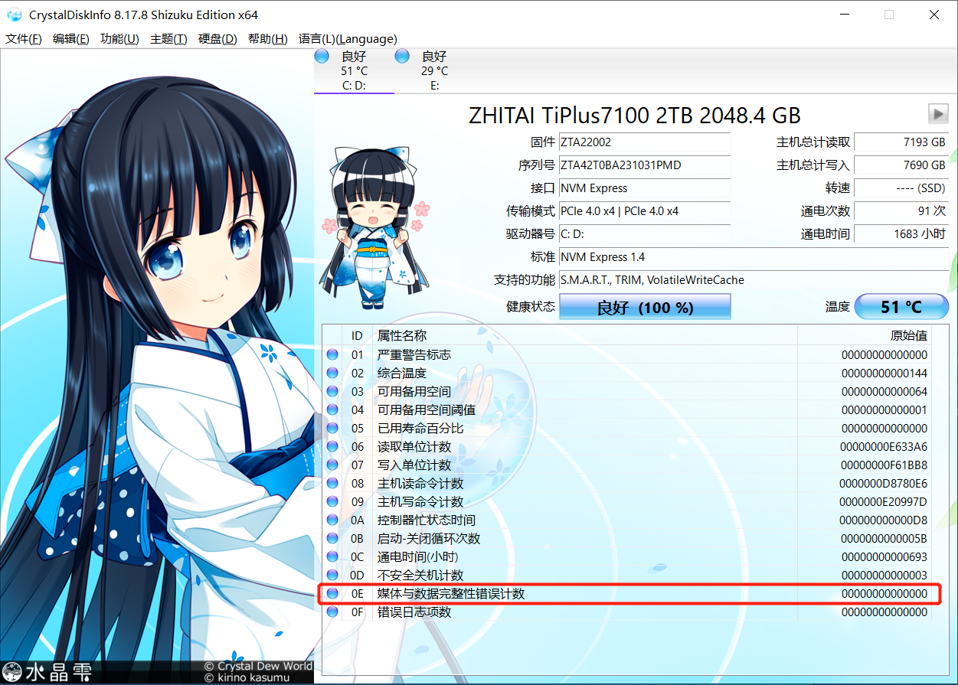Viewport: 958px width, 685px height.
Task: Select 转速 value ---- (SSD)
Action: (901, 188)
